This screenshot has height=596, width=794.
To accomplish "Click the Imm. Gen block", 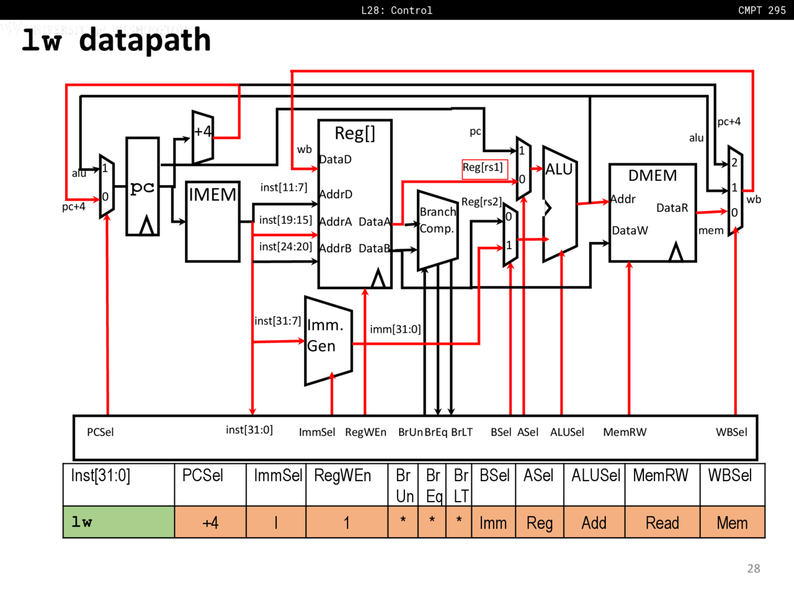I will point(327,341).
